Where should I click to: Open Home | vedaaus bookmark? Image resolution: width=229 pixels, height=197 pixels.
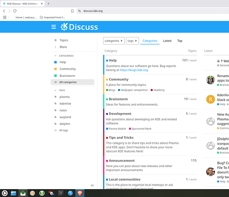click(x=26, y=17)
